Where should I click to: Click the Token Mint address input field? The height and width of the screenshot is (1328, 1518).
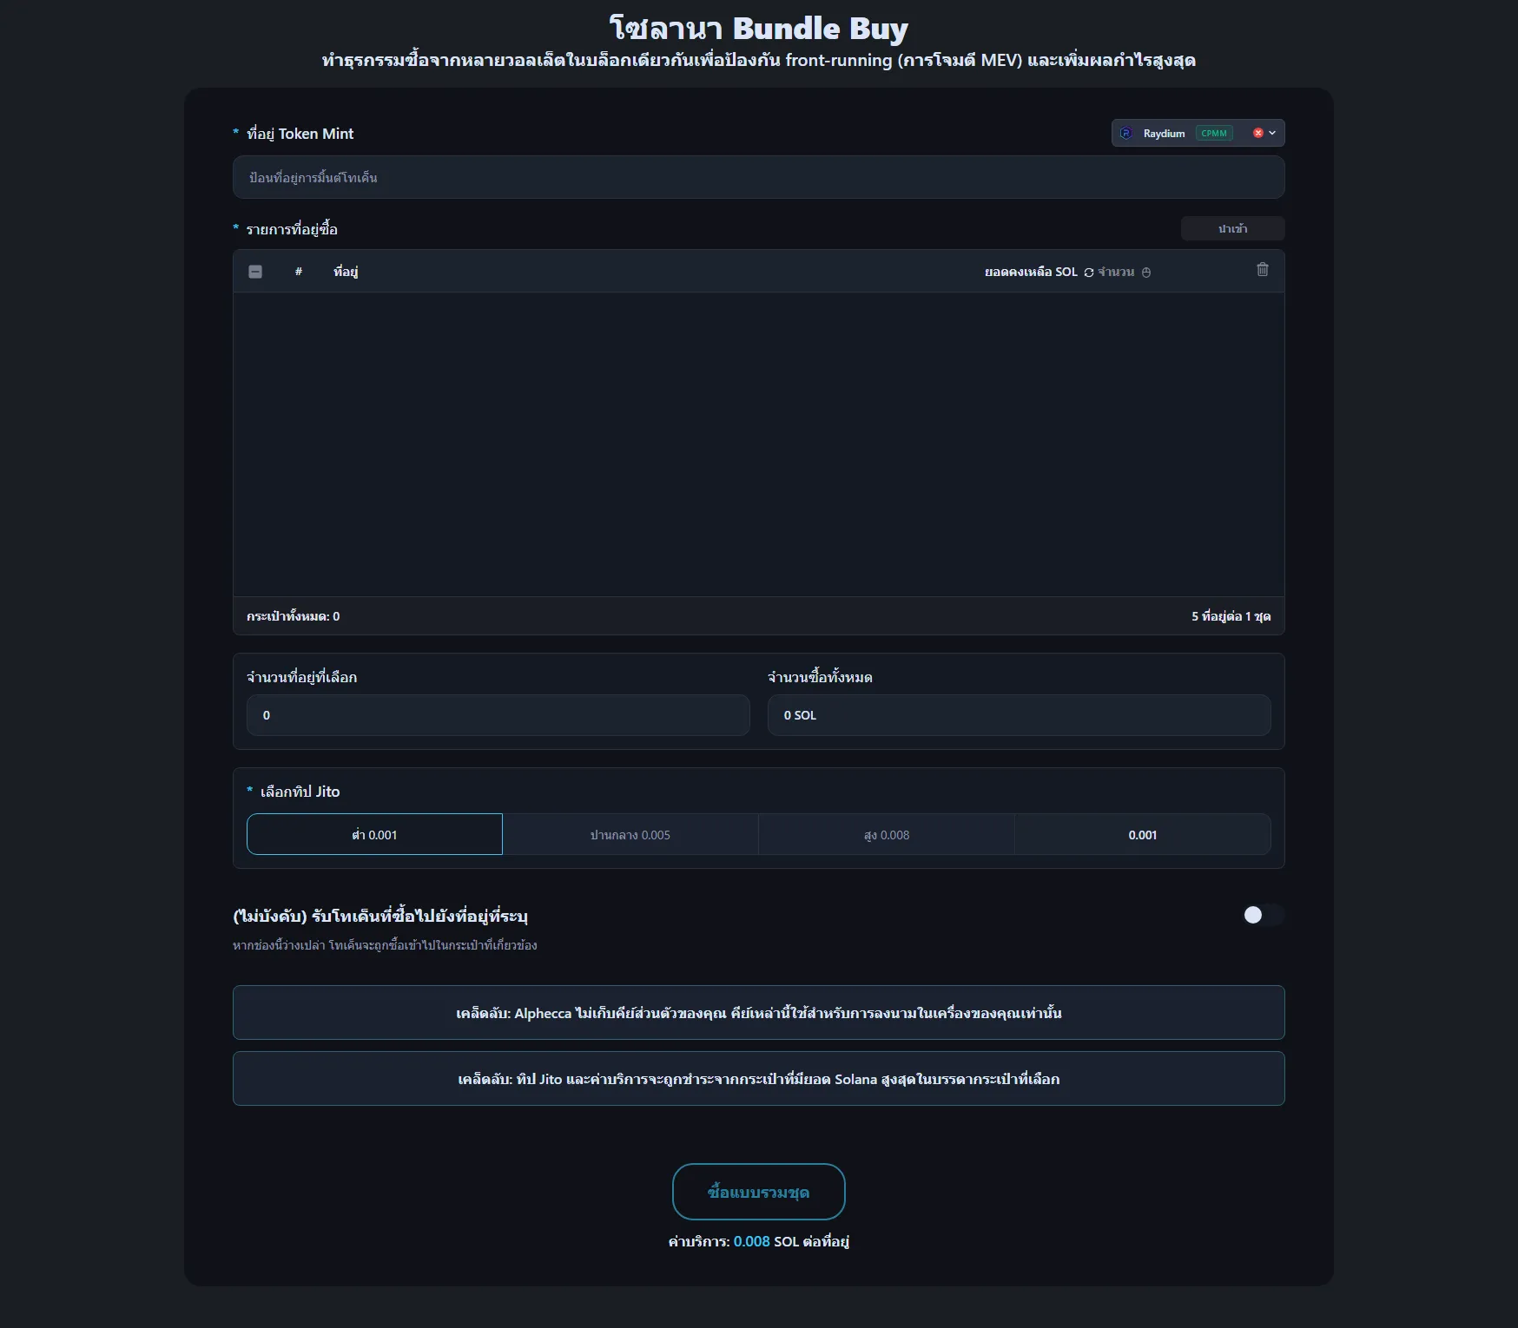point(758,177)
